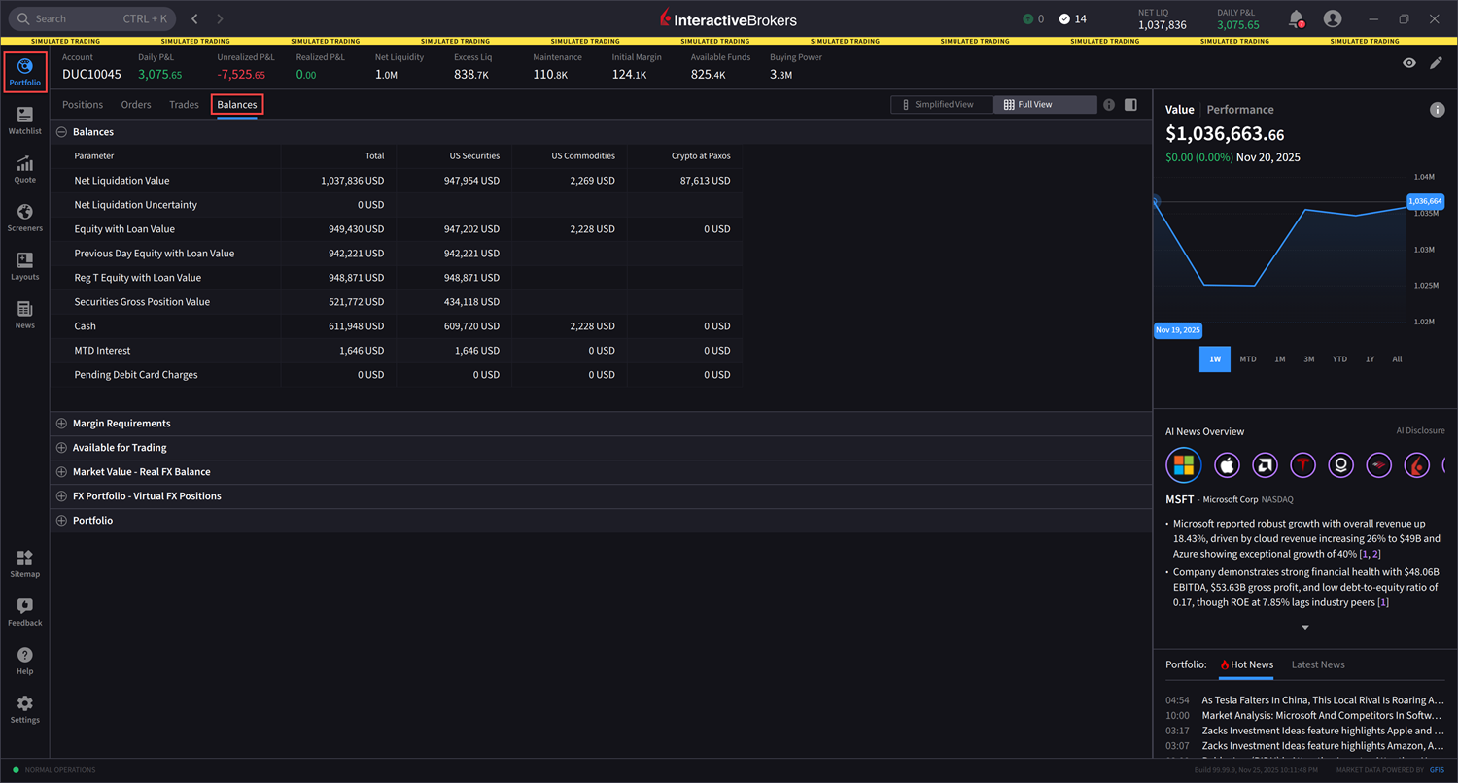The width and height of the screenshot is (1458, 783).
Task: Switch to Simplified View
Action: click(942, 105)
